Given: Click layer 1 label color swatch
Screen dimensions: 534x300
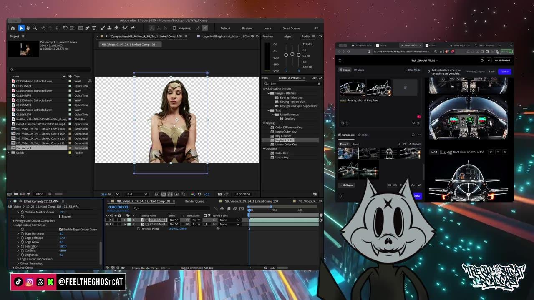Looking at the screenshot, I should 128,220.
